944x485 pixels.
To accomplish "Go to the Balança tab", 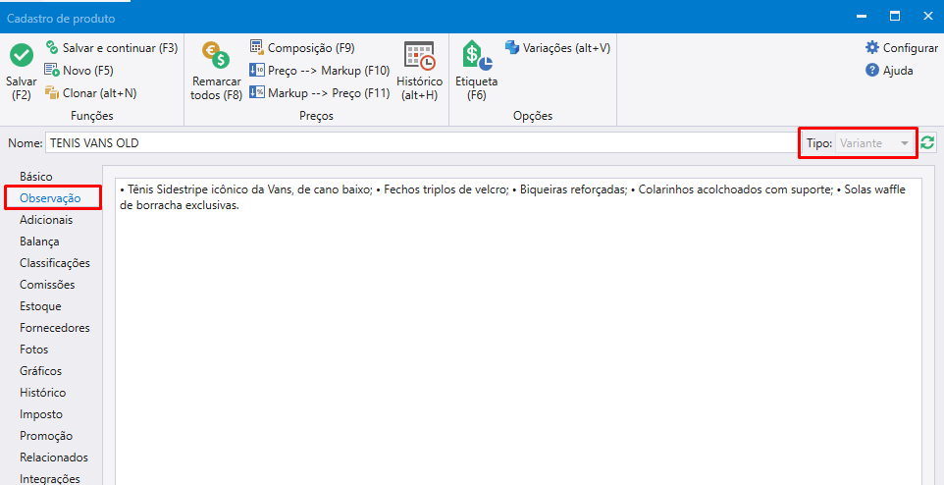I will click(x=39, y=242).
